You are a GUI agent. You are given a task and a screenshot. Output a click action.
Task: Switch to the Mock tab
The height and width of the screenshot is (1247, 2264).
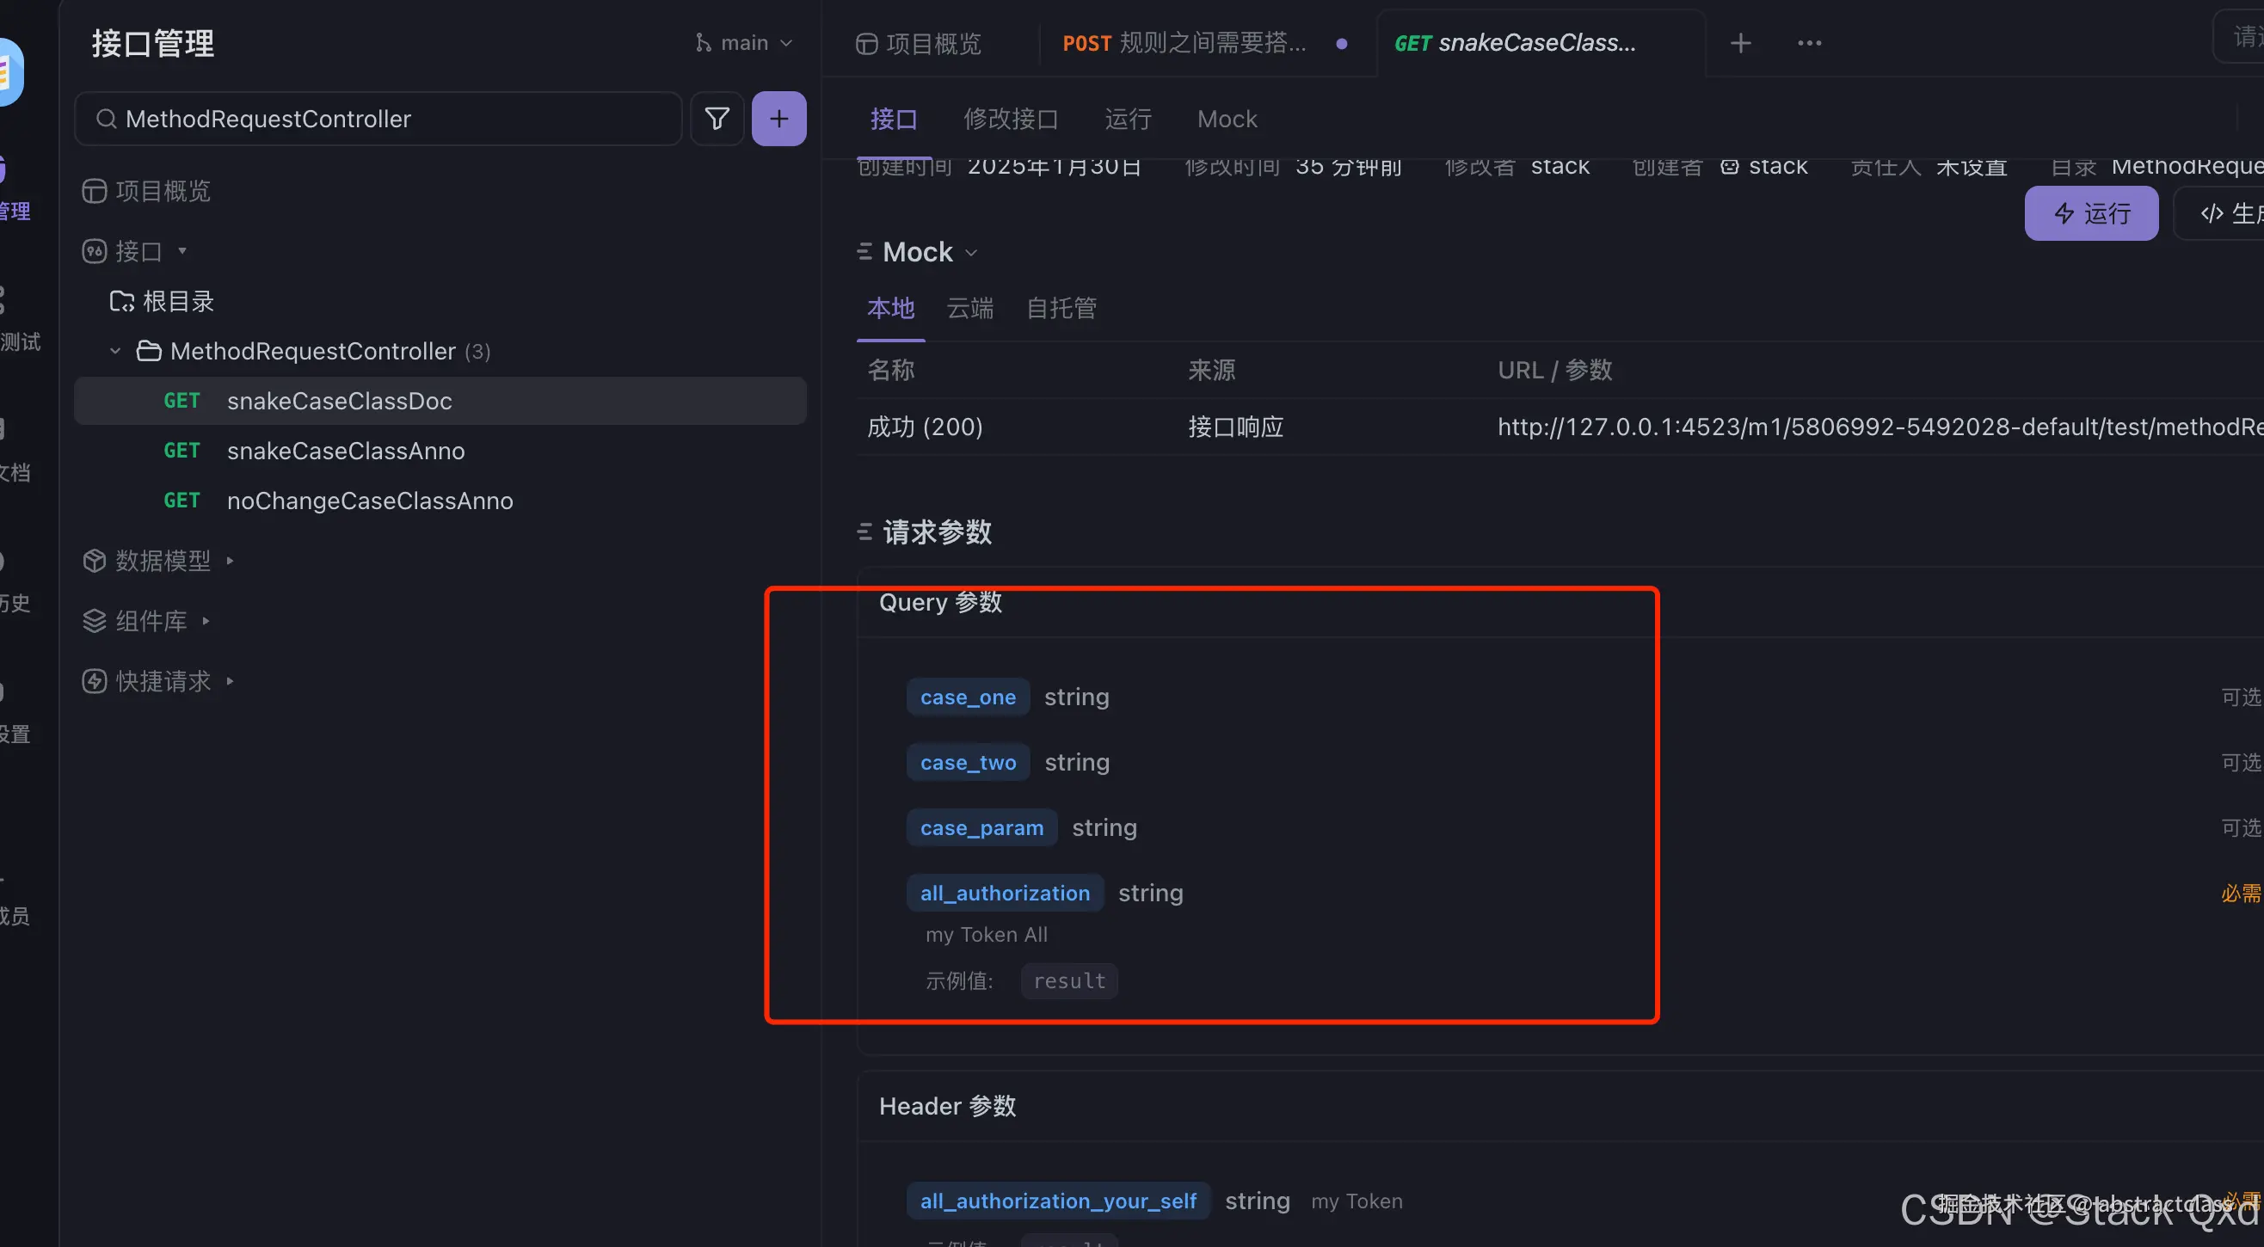(1226, 119)
